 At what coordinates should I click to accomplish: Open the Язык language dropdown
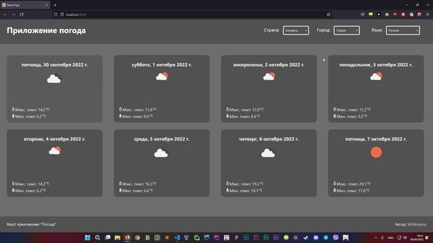pyautogui.click(x=403, y=30)
